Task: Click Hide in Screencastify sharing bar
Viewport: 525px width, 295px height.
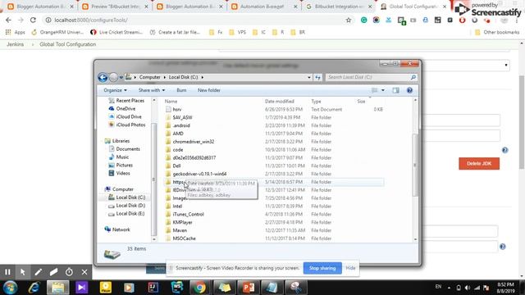Action: click(x=350, y=268)
